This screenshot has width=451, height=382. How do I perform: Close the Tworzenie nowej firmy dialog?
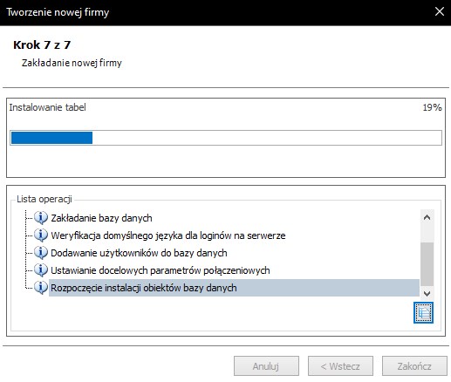tap(439, 12)
